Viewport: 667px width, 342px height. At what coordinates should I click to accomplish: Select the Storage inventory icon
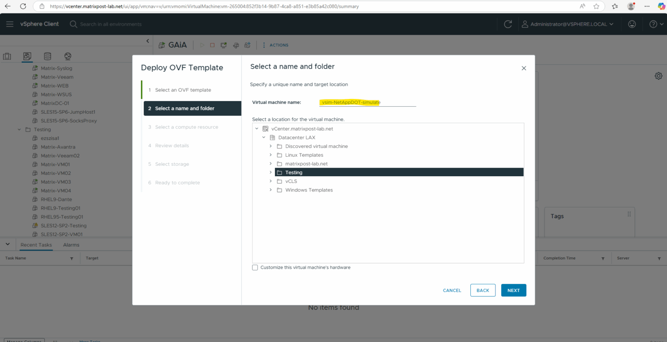[47, 56]
